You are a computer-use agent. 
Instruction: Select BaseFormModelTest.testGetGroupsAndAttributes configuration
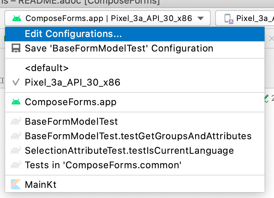coord(135,136)
